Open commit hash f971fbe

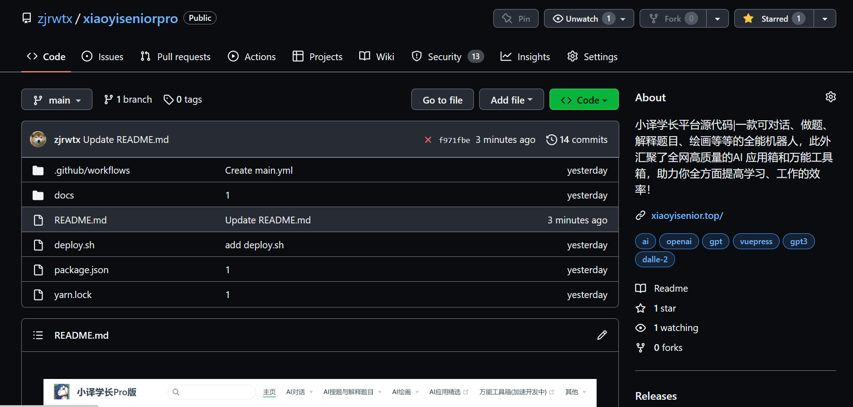[454, 140]
